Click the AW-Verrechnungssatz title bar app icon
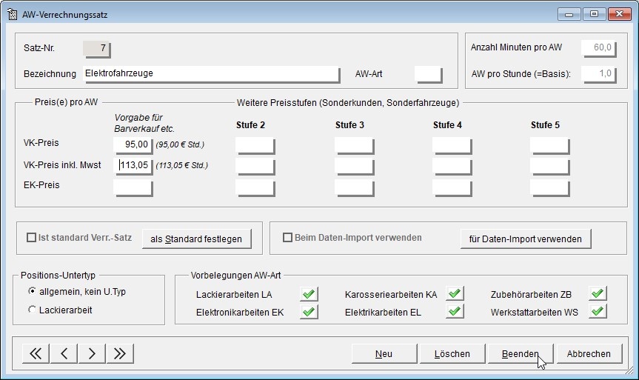 point(13,14)
